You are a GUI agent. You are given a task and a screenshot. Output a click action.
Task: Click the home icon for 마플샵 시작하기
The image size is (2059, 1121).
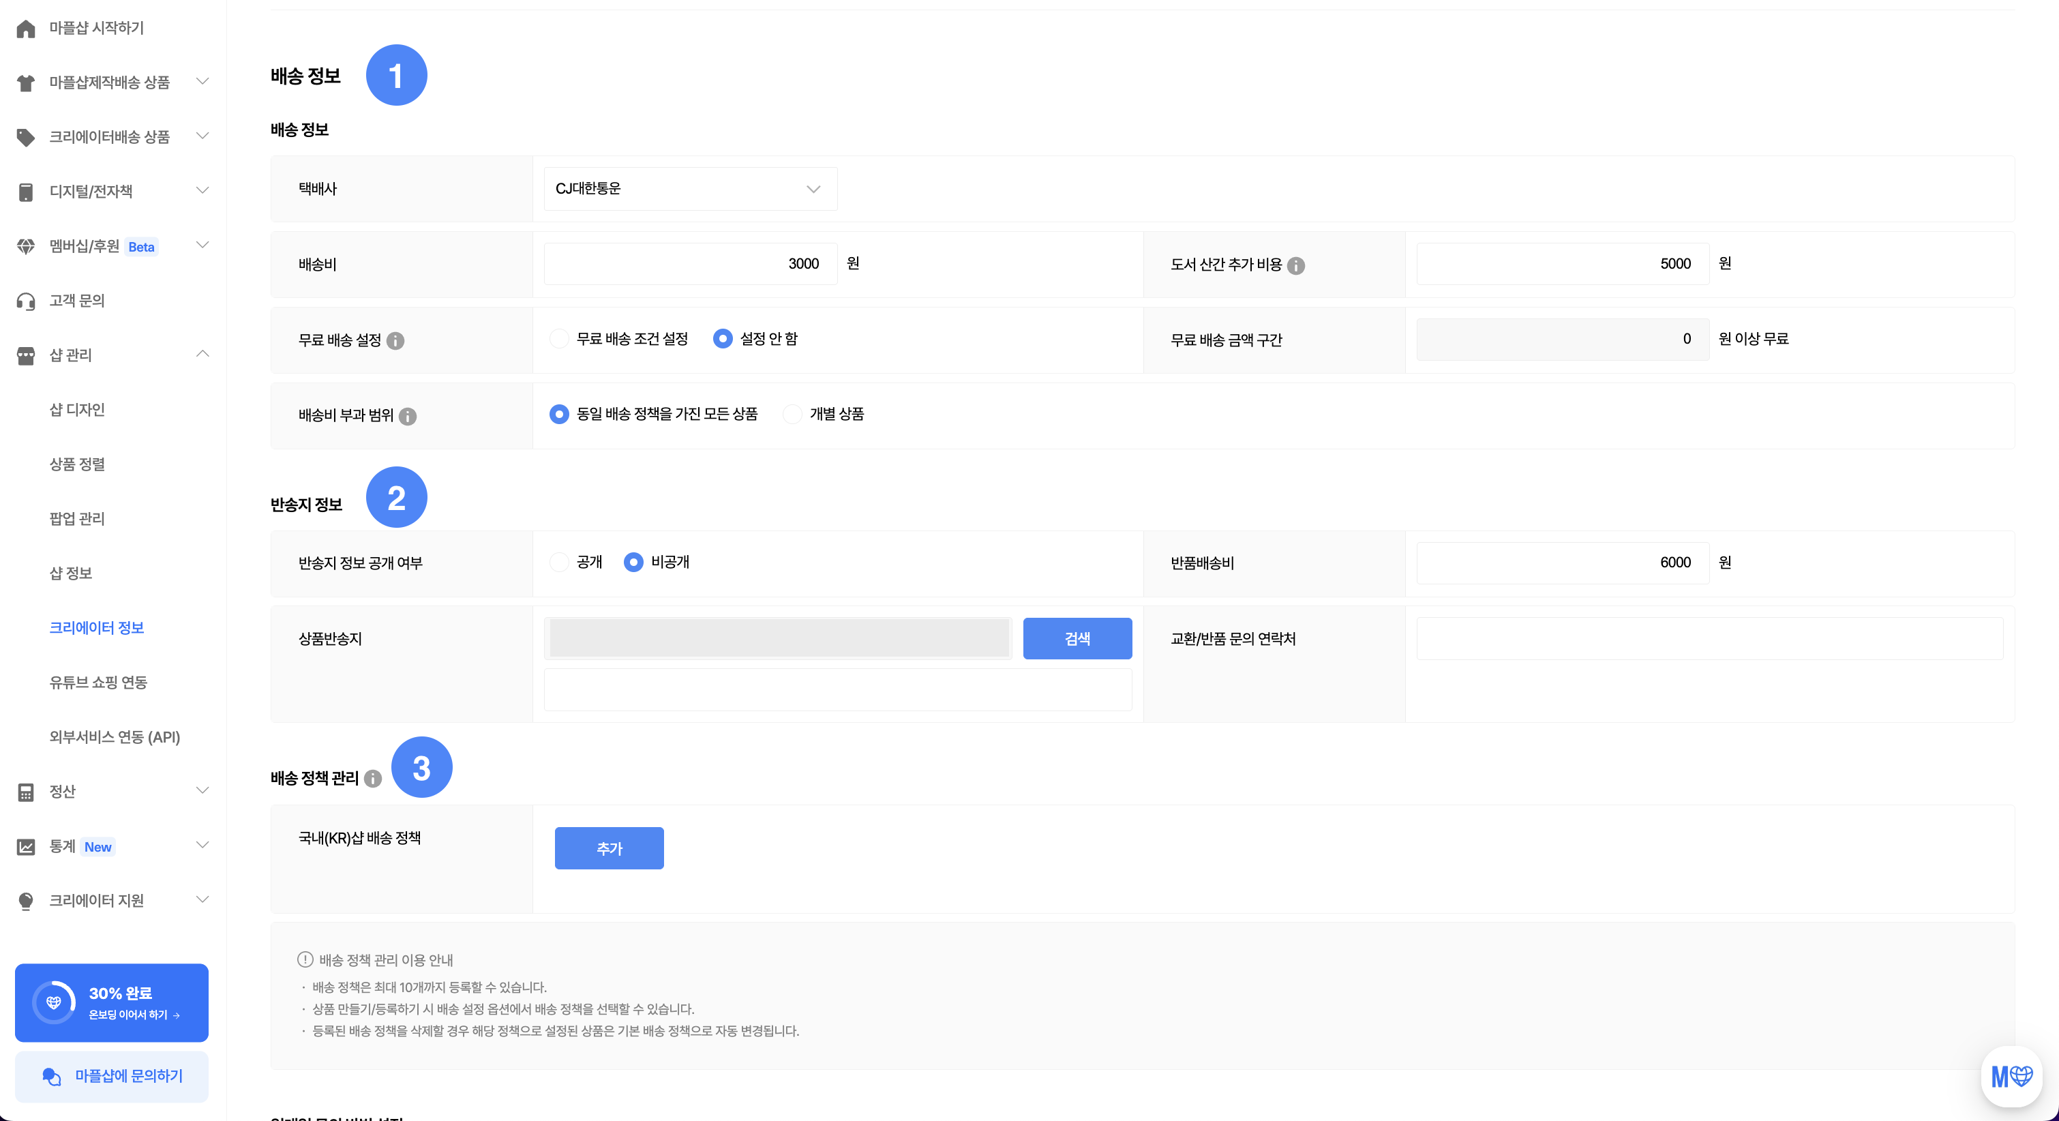click(26, 29)
